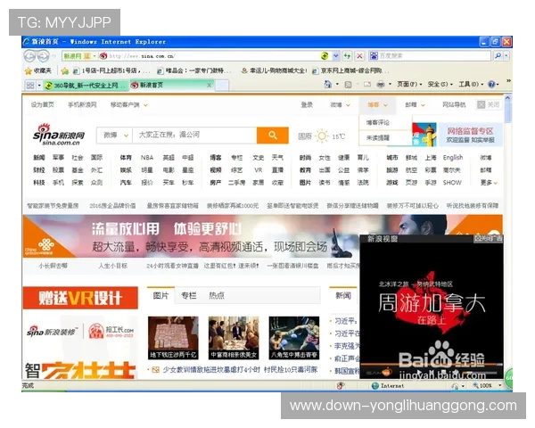Click the browser Forward arrow button
Screen dimensions: 535x428
(44, 55)
